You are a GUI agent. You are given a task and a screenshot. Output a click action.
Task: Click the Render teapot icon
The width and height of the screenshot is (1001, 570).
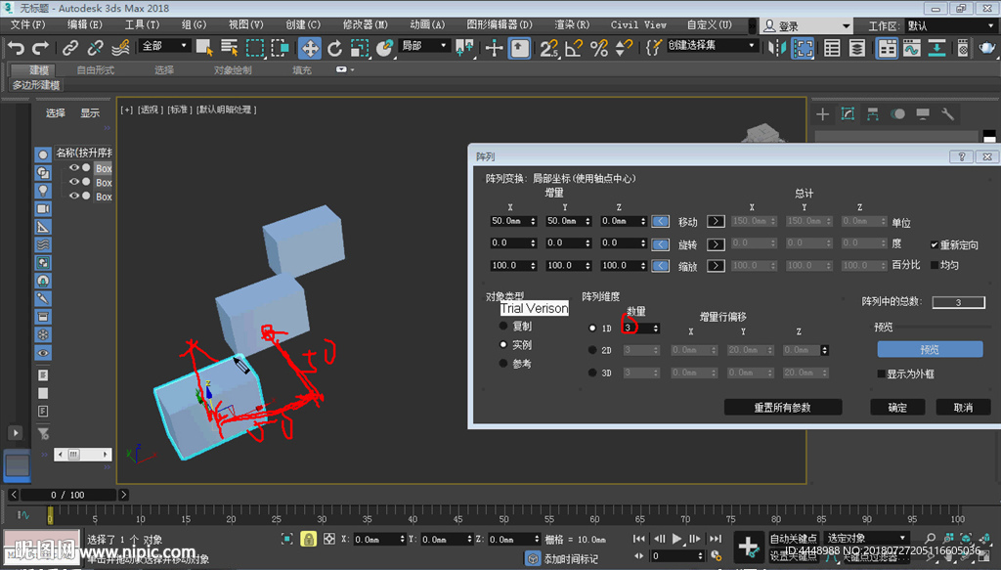(x=987, y=48)
